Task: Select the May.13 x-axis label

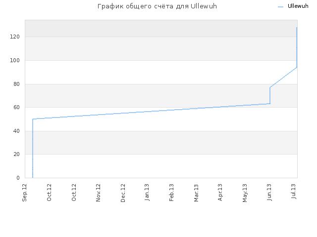Action: coord(245,193)
